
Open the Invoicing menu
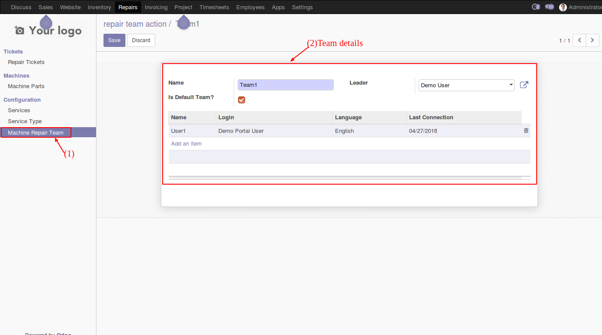tap(156, 7)
